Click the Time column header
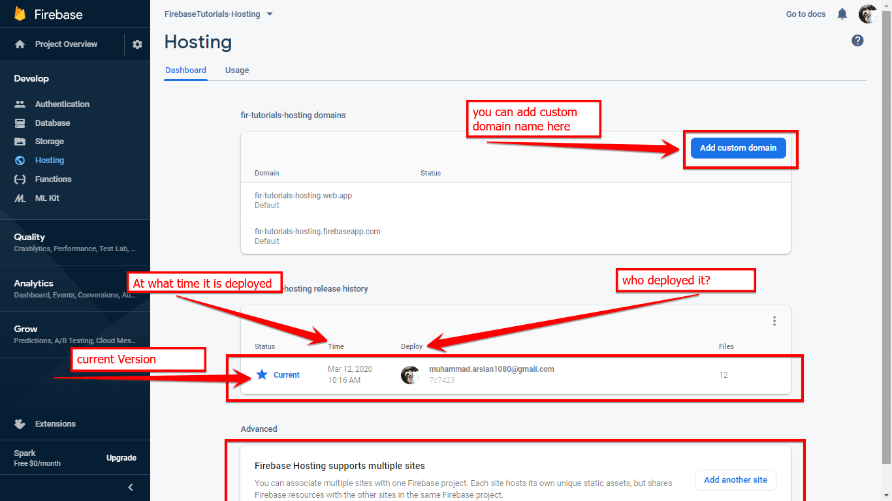 [x=336, y=347]
